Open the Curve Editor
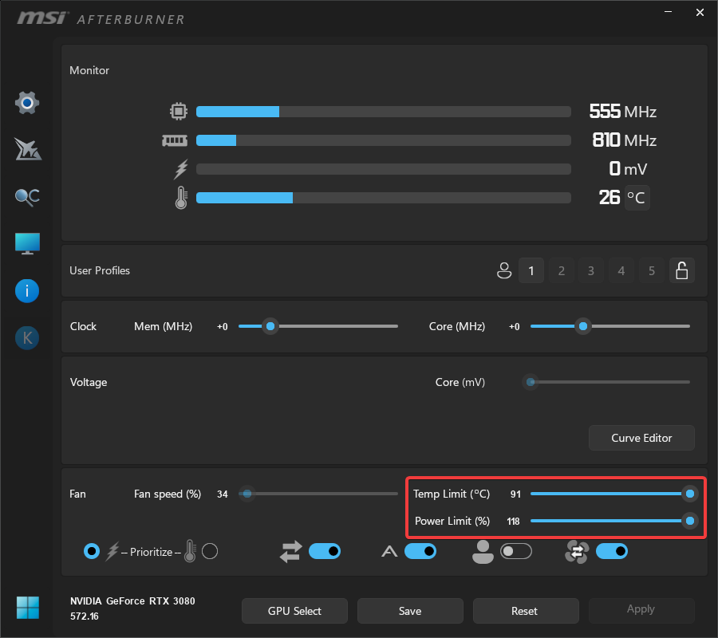The image size is (718, 638). pyautogui.click(x=641, y=438)
